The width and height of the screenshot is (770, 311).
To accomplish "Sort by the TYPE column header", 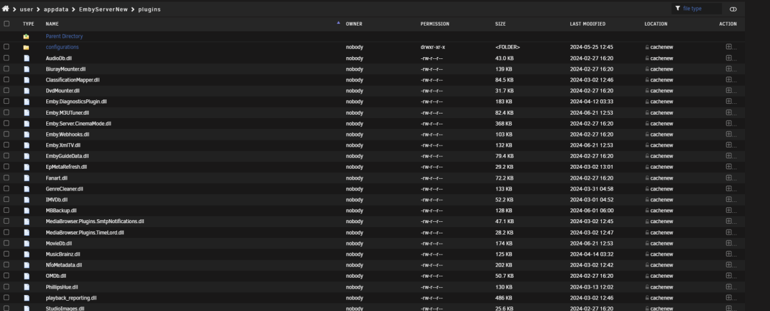I will [29, 24].
